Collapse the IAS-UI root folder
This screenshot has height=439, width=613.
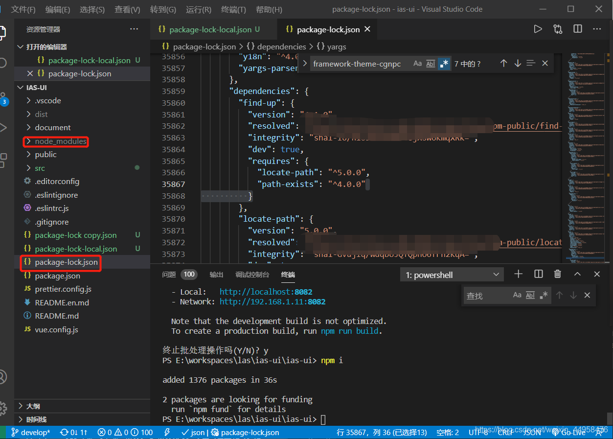pos(82,87)
